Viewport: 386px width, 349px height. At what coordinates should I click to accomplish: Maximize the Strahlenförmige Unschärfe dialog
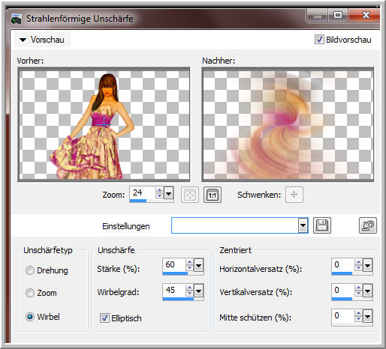tap(338, 15)
